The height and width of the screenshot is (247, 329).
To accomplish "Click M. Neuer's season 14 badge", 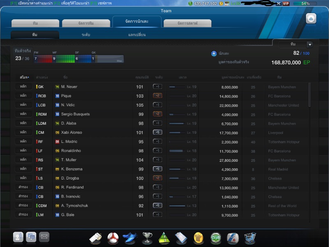I will [57, 87].
